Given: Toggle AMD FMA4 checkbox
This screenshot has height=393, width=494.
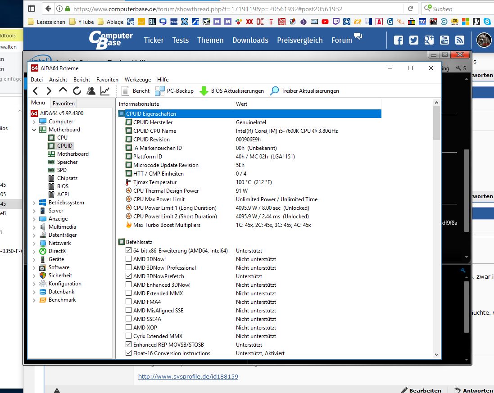Looking at the screenshot, I should (128, 301).
